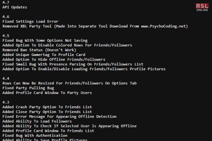Viewport: 212px width, 141px height.
Task: Click the Presence Parsing bug fix line
Action: [x=73, y=64]
